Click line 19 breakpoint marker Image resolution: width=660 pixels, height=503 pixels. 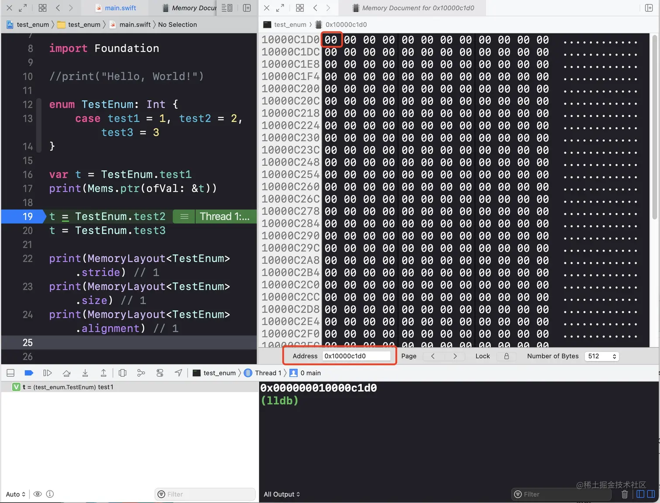coord(24,217)
